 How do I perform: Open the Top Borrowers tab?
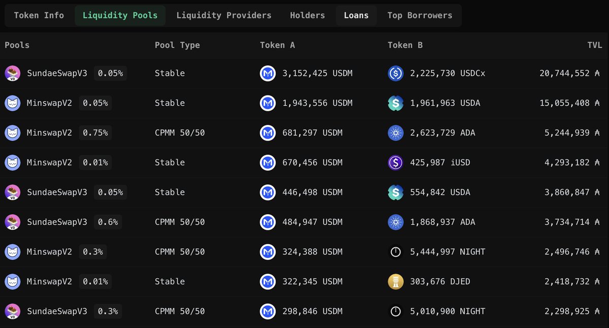(x=420, y=15)
